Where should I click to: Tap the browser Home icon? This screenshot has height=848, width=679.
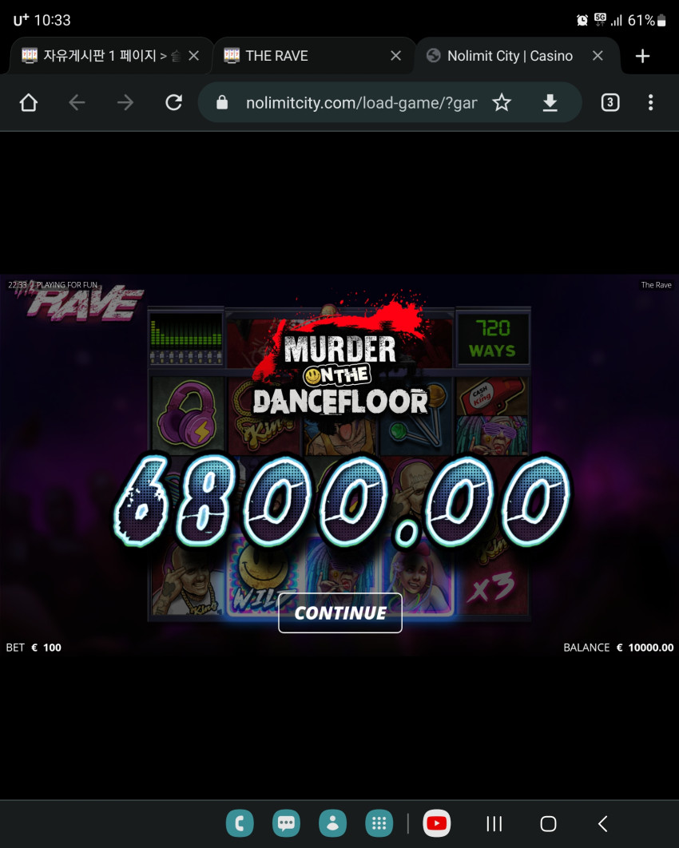point(29,102)
